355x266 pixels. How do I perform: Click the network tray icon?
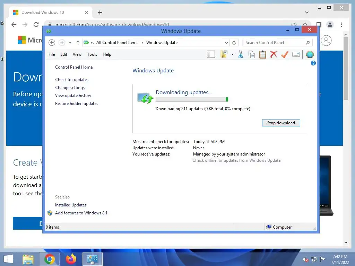click(314, 259)
